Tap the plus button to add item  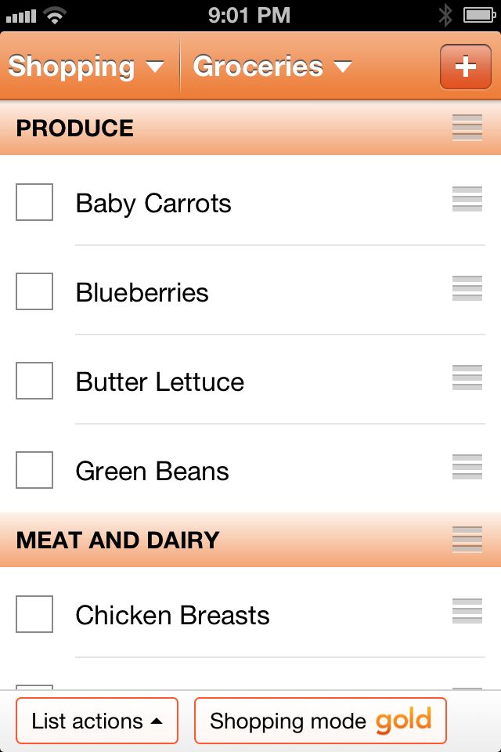466,67
